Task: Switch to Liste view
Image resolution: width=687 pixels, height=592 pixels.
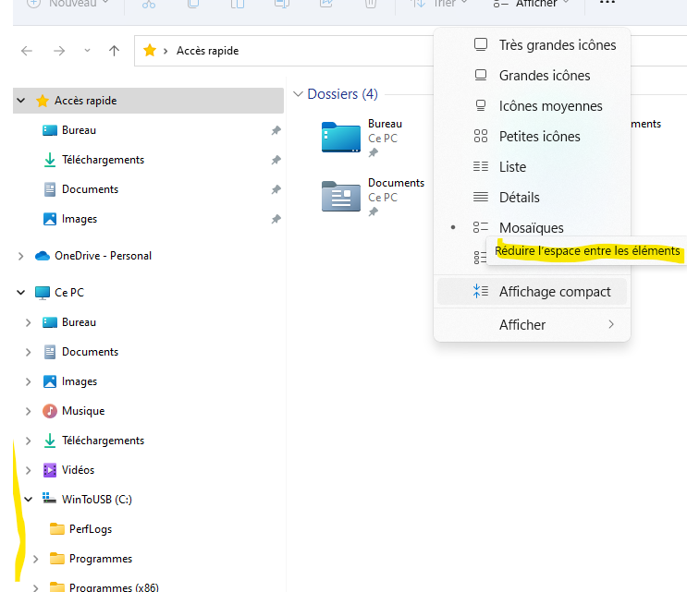Action: click(x=532, y=167)
